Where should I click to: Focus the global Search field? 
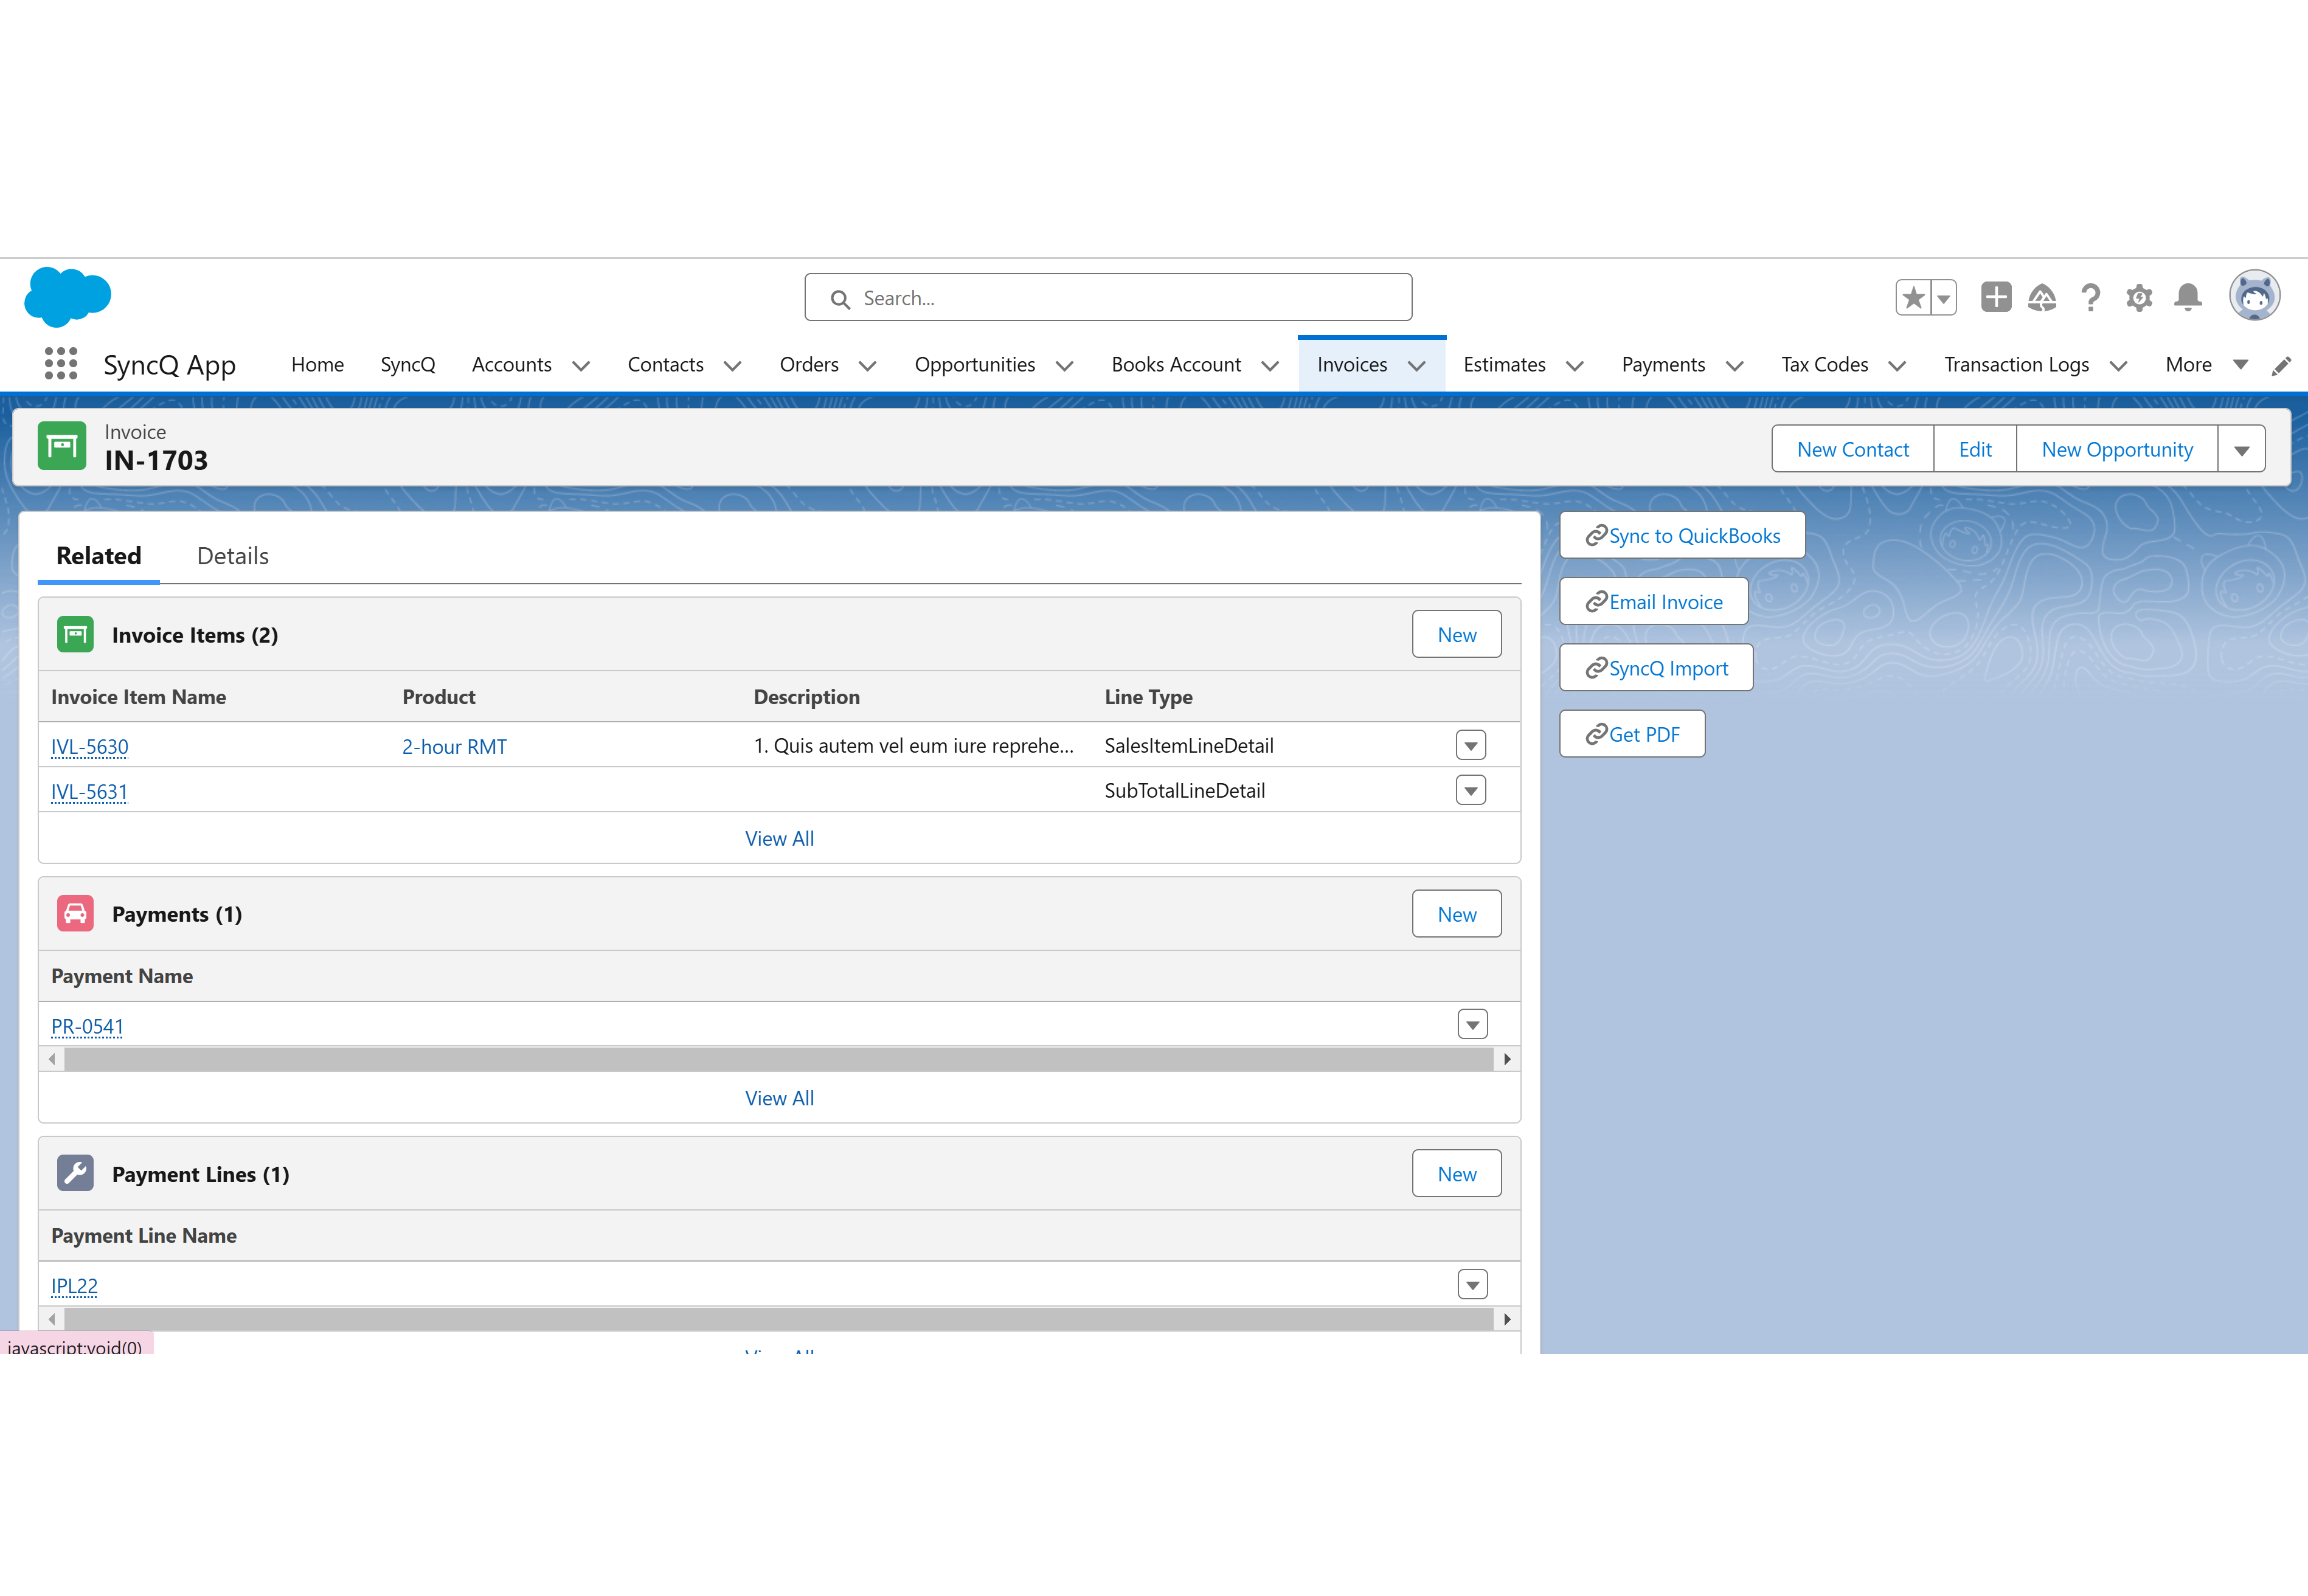pos(1108,298)
